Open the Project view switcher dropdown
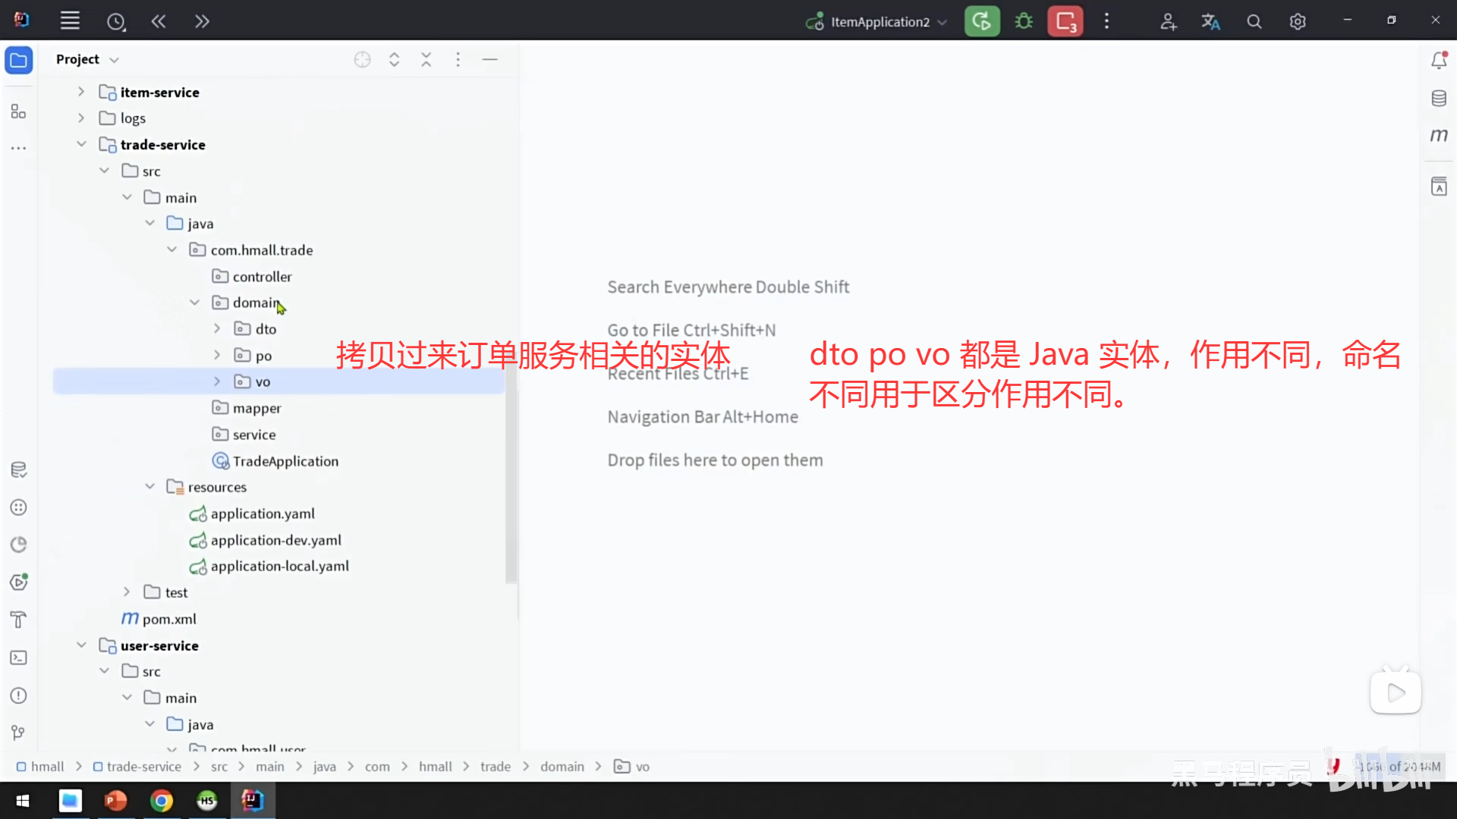 pyautogui.click(x=115, y=59)
